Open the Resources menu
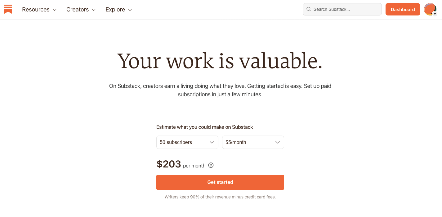The image size is (442, 217). tap(39, 10)
